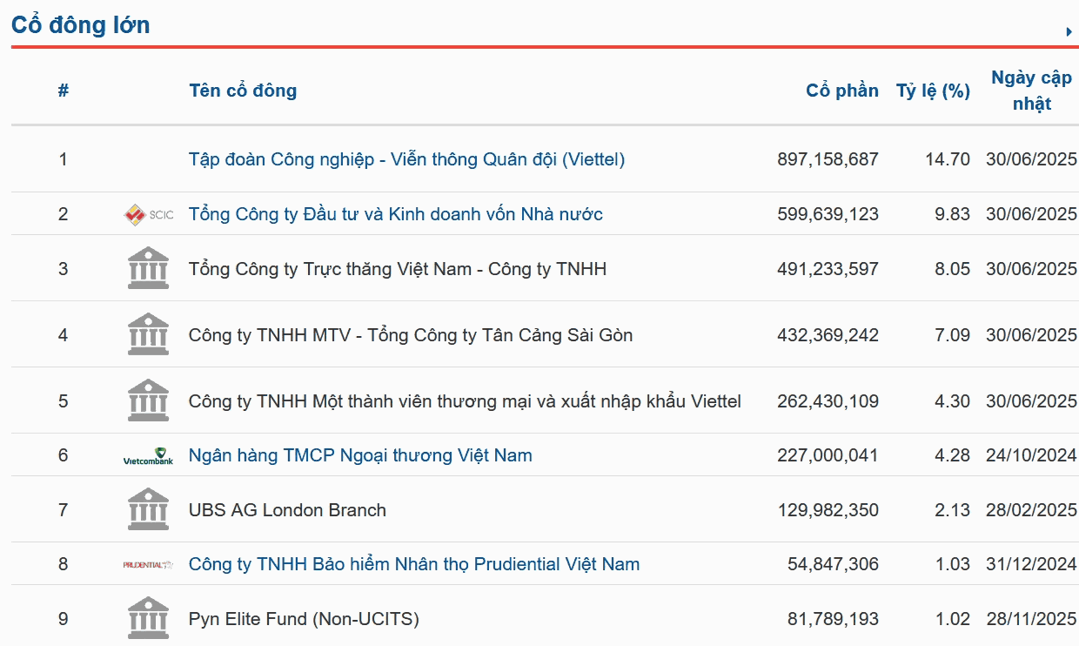Click the Tỷ lệ (%) column header

(933, 91)
